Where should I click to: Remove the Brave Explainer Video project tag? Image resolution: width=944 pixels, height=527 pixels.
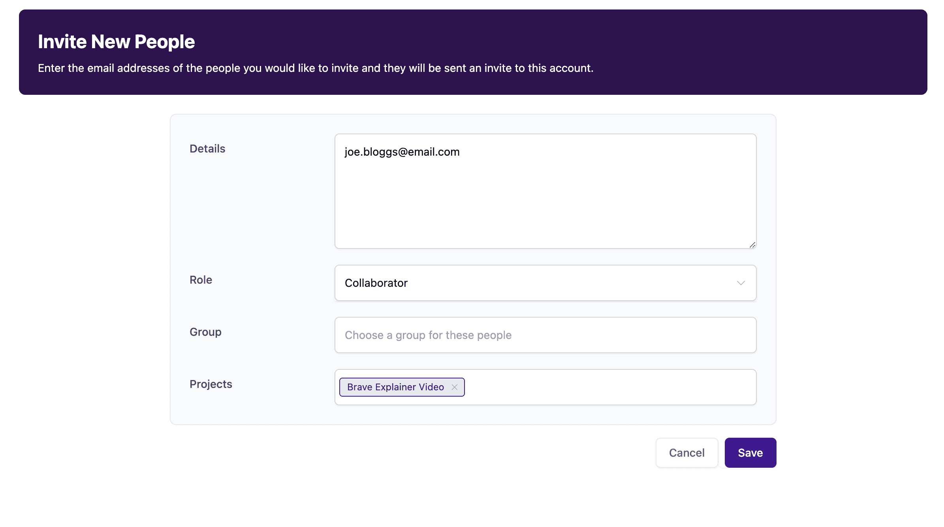(x=455, y=387)
